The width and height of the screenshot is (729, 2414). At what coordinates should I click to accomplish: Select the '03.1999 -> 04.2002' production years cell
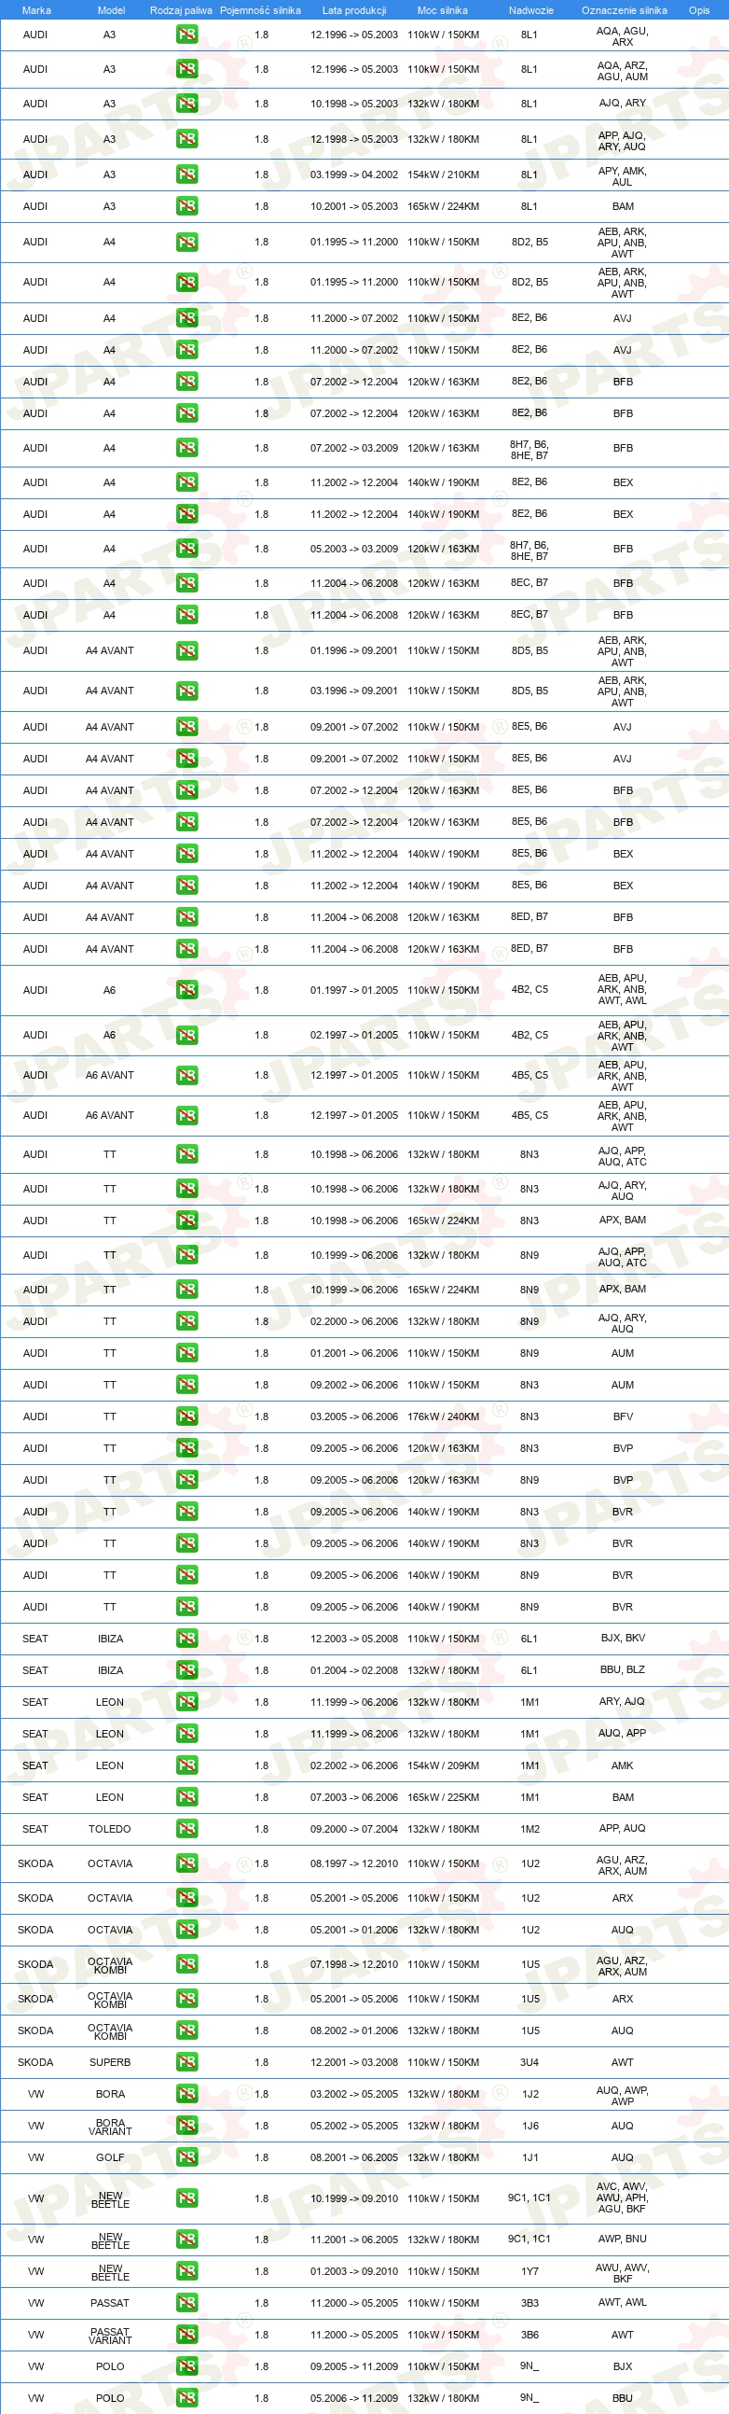pyautogui.click(x=353, y=174)
